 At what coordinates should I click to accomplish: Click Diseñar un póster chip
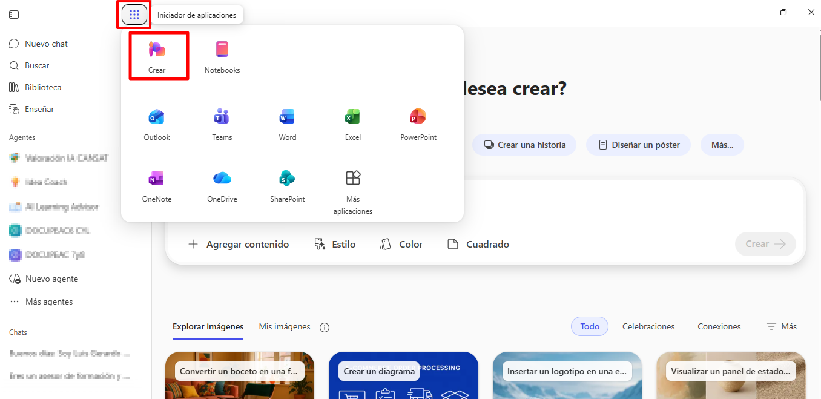638,145
